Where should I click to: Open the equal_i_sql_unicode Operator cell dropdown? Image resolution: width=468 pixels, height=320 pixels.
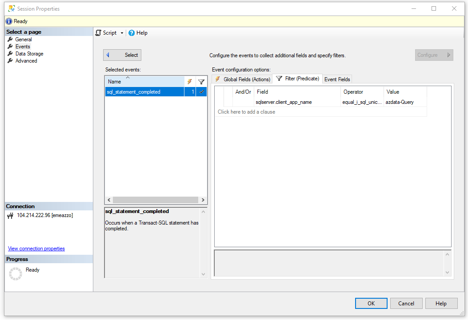(x=362, y=102)
